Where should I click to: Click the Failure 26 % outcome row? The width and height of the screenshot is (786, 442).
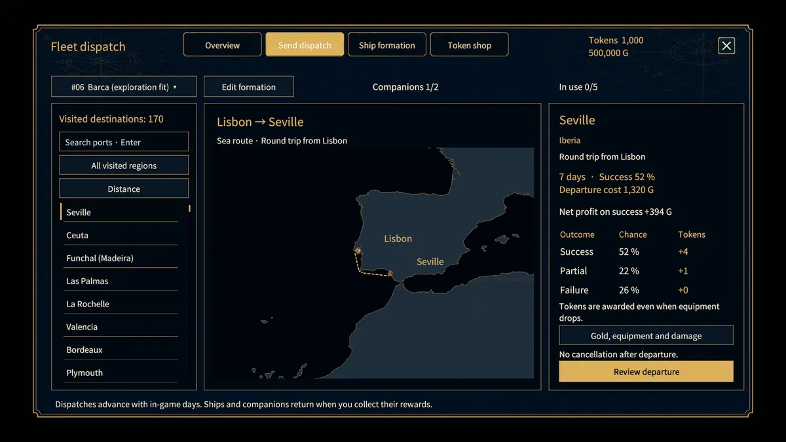[x=633, y=290]
